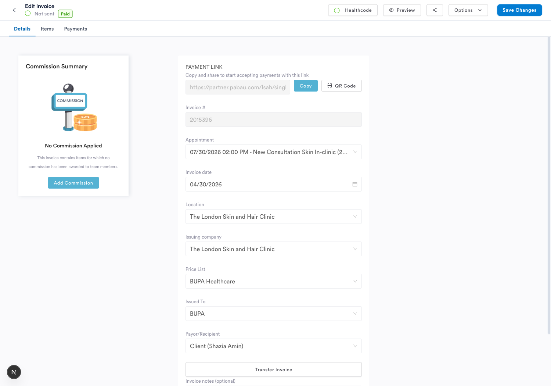Toggle the Not sent status circle
The width and height of the screenshot is (551, 386).
click(28, 14)
